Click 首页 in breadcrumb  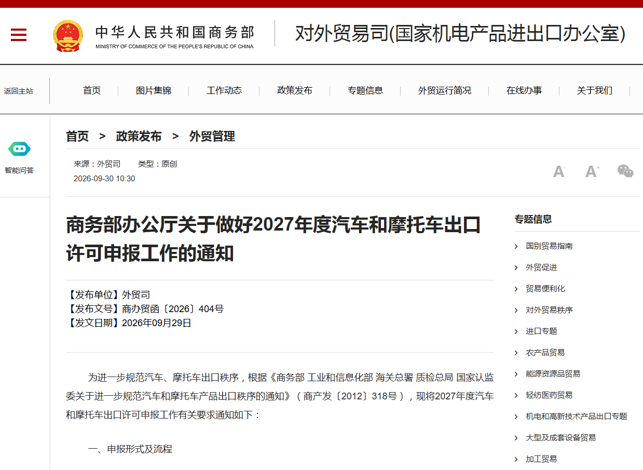(77, 137)
